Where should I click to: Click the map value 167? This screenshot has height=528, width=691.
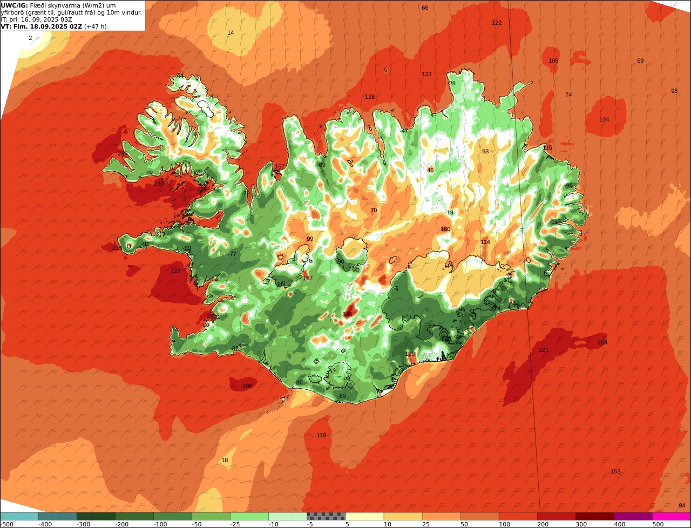pos(280,166)
